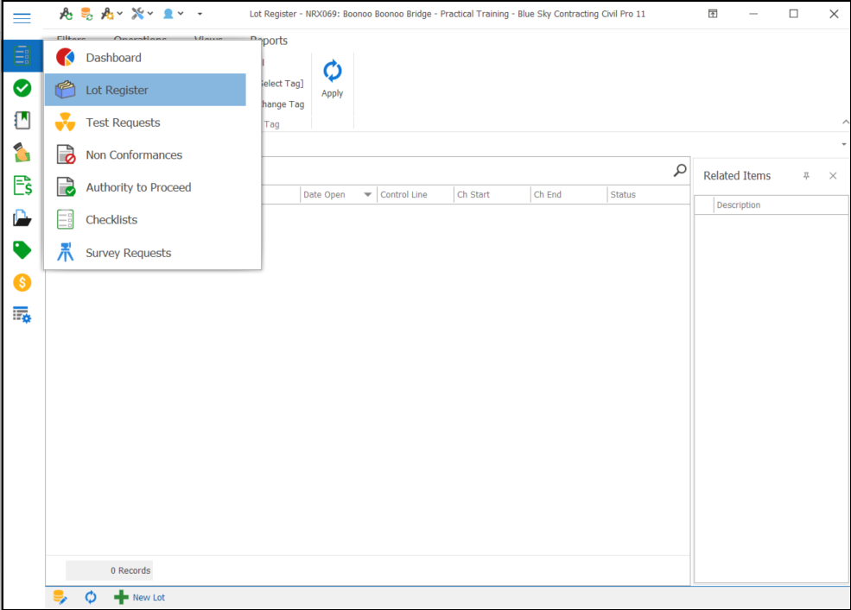Click the Ch End column header

click(568, 195)
